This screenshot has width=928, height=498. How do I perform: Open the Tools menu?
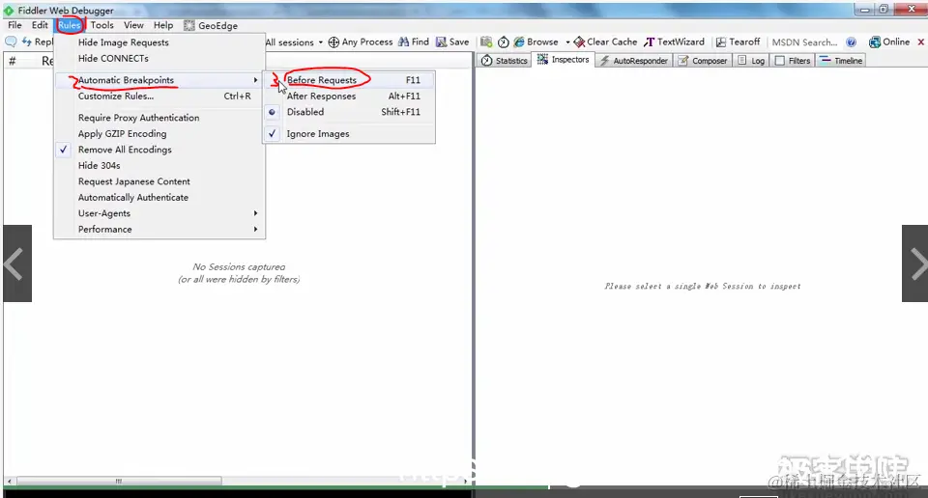101,25
